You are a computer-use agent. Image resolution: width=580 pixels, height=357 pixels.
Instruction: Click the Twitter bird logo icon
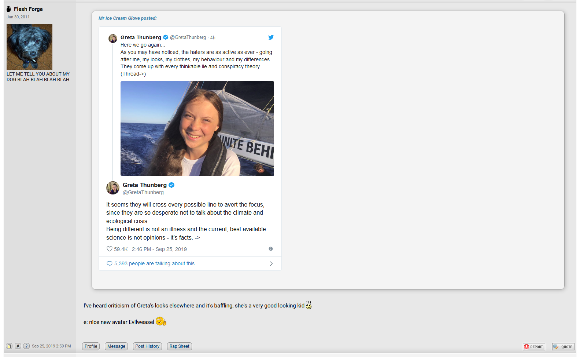tap(271, 37)
